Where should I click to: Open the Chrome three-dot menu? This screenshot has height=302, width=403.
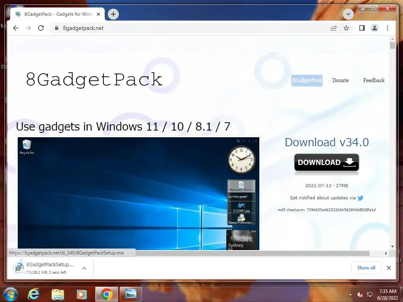(387, 28)
